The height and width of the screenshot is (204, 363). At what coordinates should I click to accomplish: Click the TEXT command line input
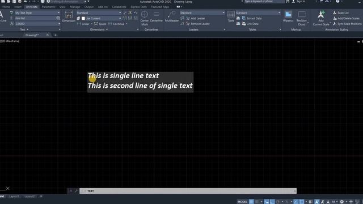click(x=188, y=191)
